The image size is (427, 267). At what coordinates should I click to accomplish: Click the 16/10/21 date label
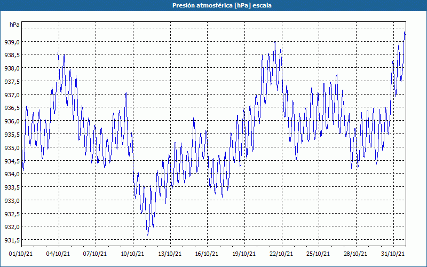(x=207, y=254)
